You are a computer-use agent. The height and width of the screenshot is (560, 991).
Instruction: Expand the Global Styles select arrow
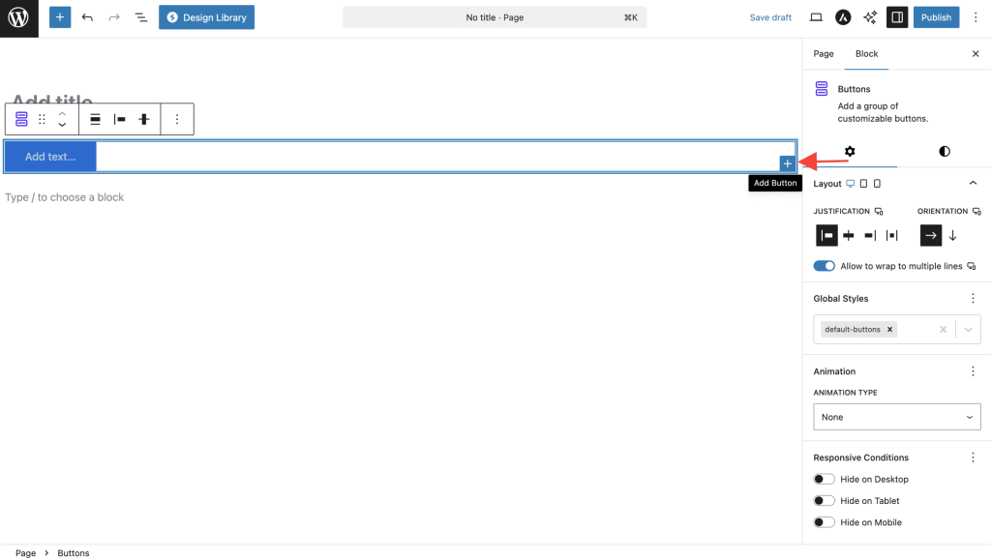(968, 330)
